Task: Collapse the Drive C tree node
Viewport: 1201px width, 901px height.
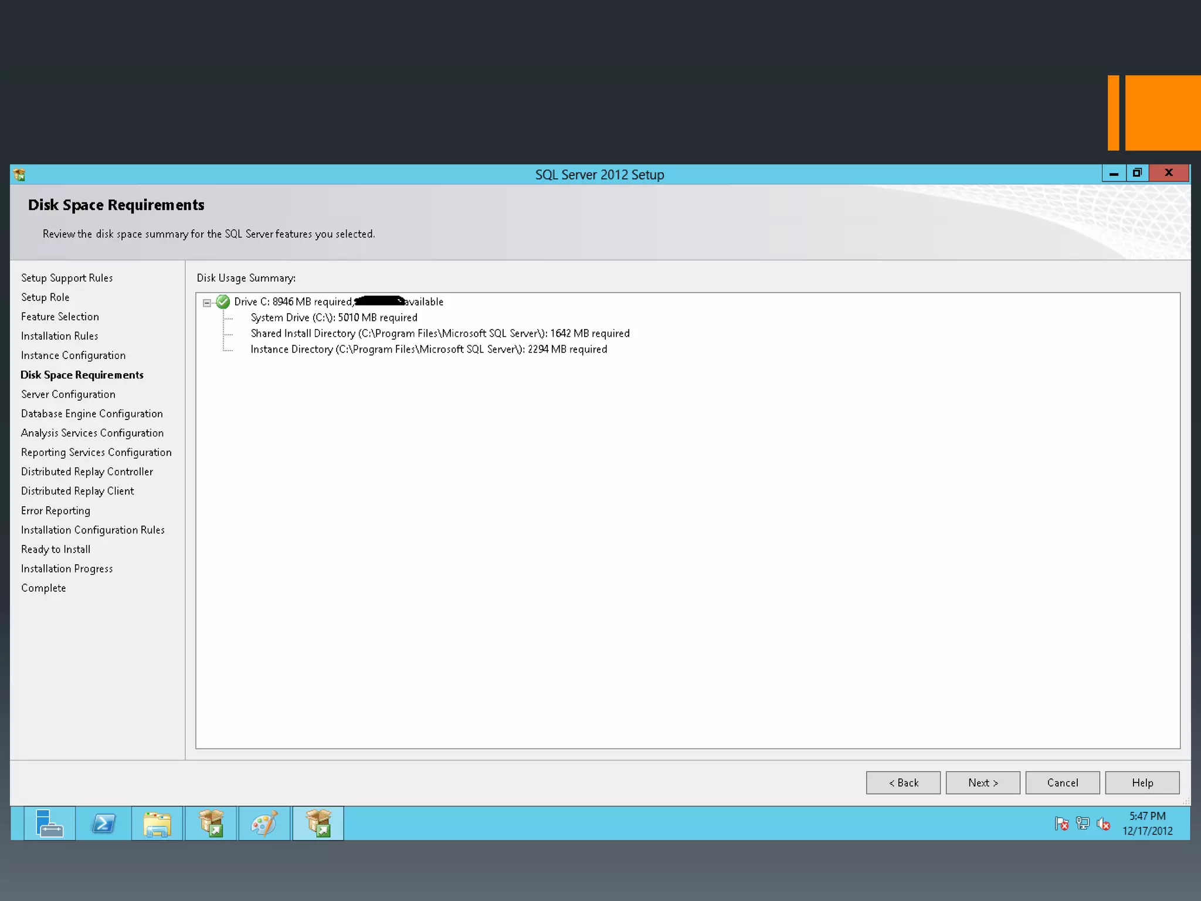Action: point(207,303)
